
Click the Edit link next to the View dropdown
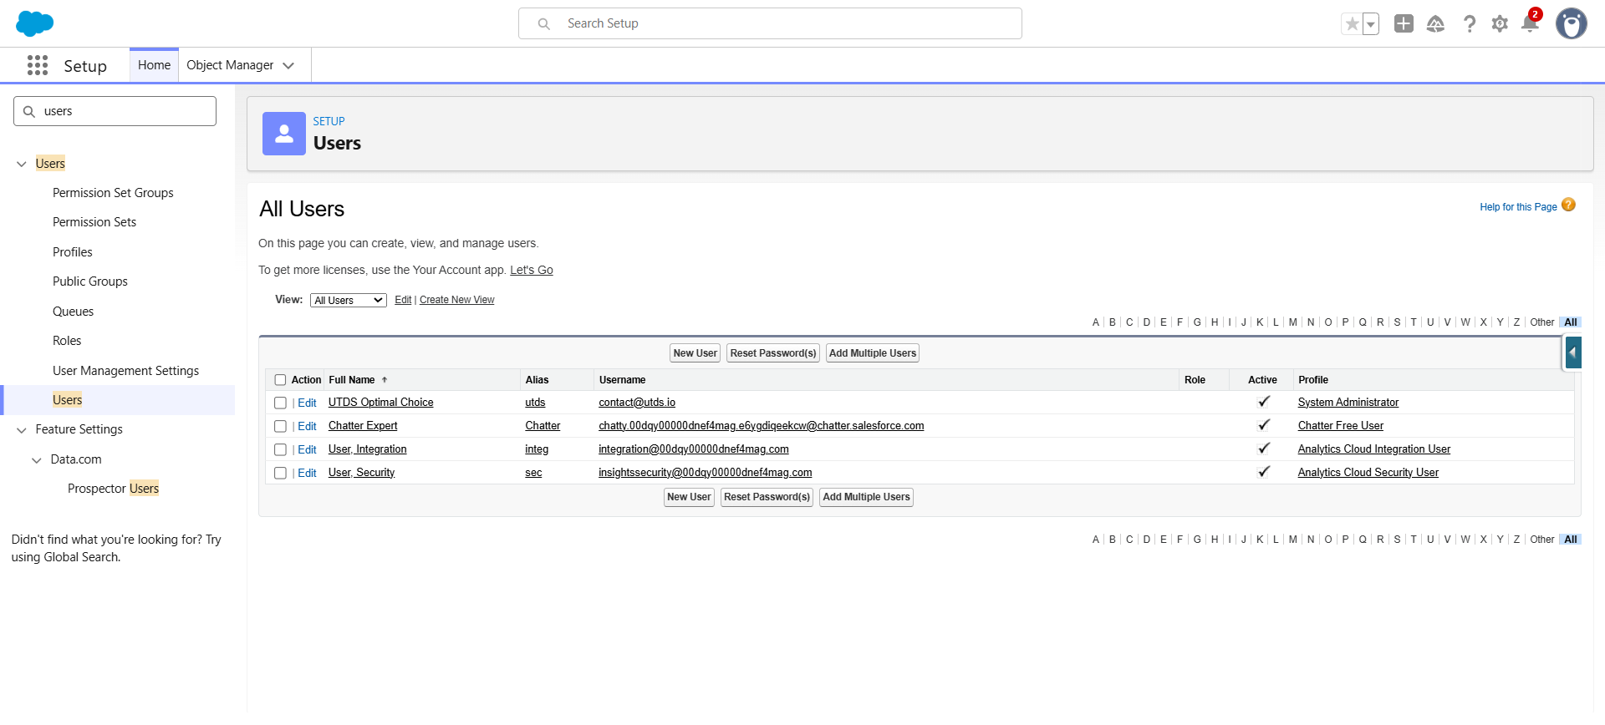(403, 300)
